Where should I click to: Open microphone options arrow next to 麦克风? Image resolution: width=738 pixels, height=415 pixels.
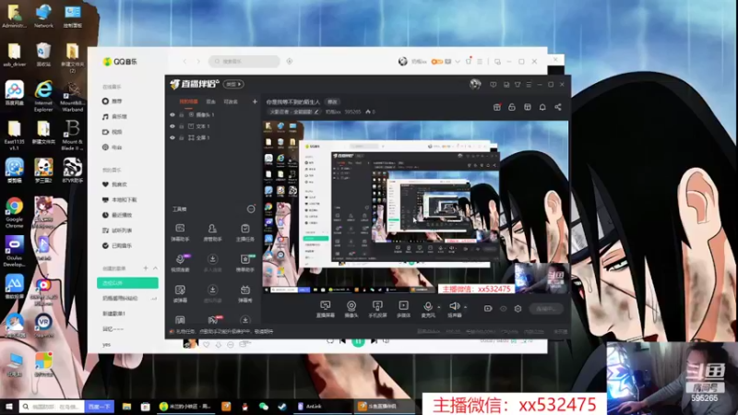click(439, 307)
